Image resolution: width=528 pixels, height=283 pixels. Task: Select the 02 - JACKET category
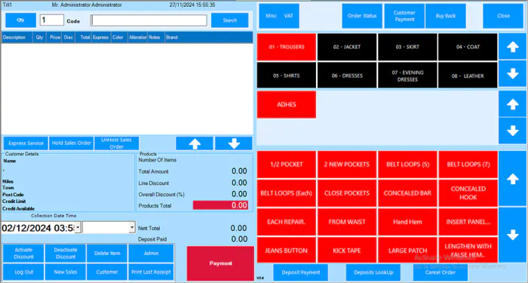pos(347,47)
